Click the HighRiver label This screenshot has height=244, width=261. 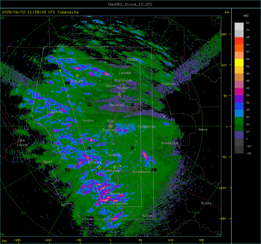tap(120, 204)
